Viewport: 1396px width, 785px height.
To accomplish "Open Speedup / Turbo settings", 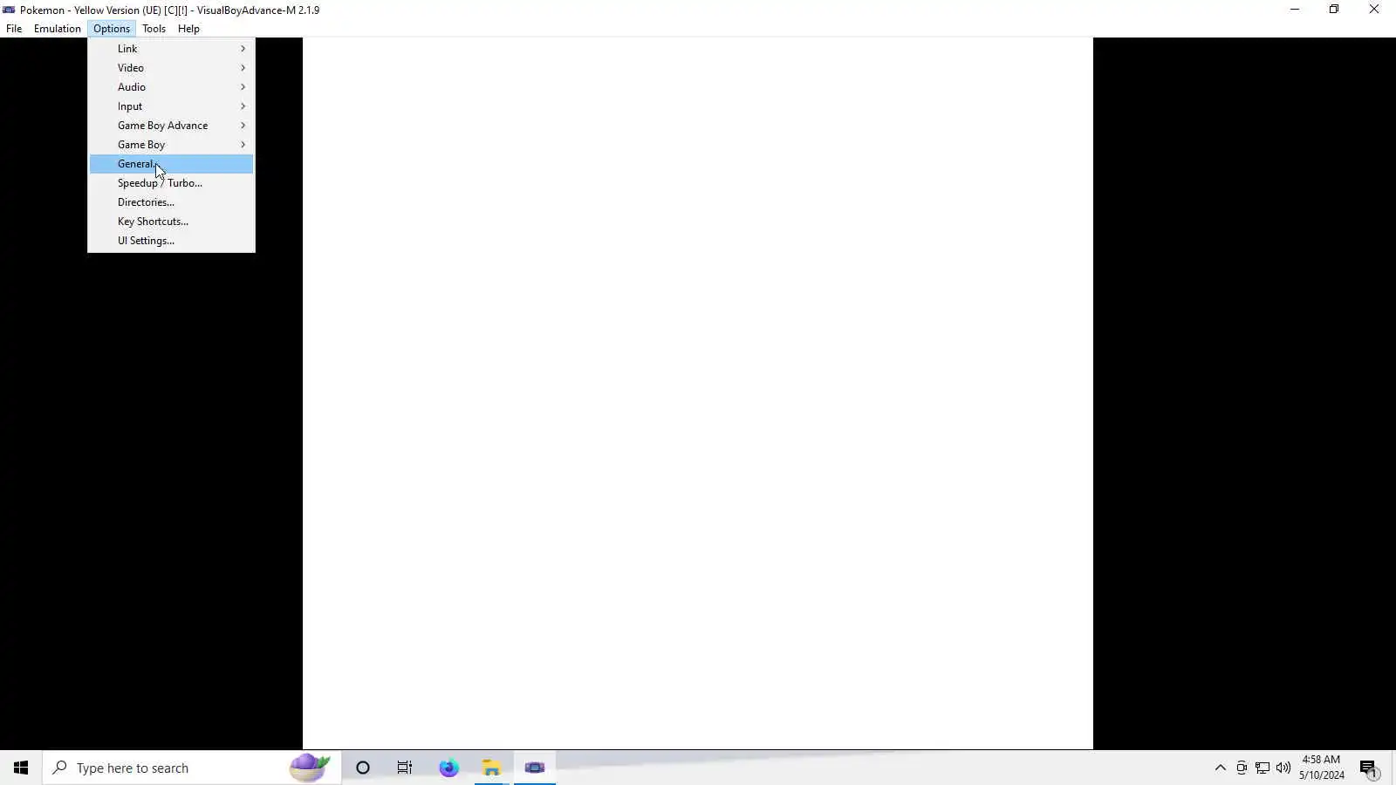I will tap(171, 183).
